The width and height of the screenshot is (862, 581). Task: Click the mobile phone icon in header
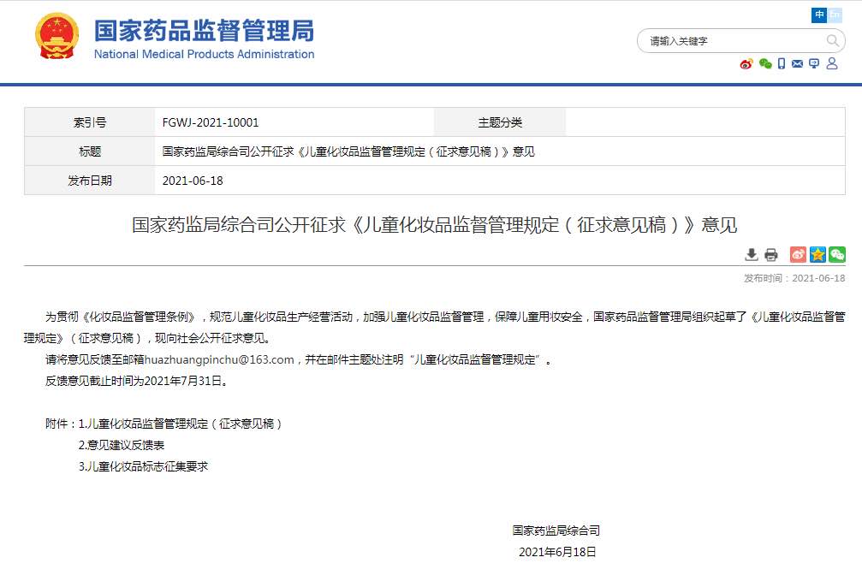click(782, 63)
